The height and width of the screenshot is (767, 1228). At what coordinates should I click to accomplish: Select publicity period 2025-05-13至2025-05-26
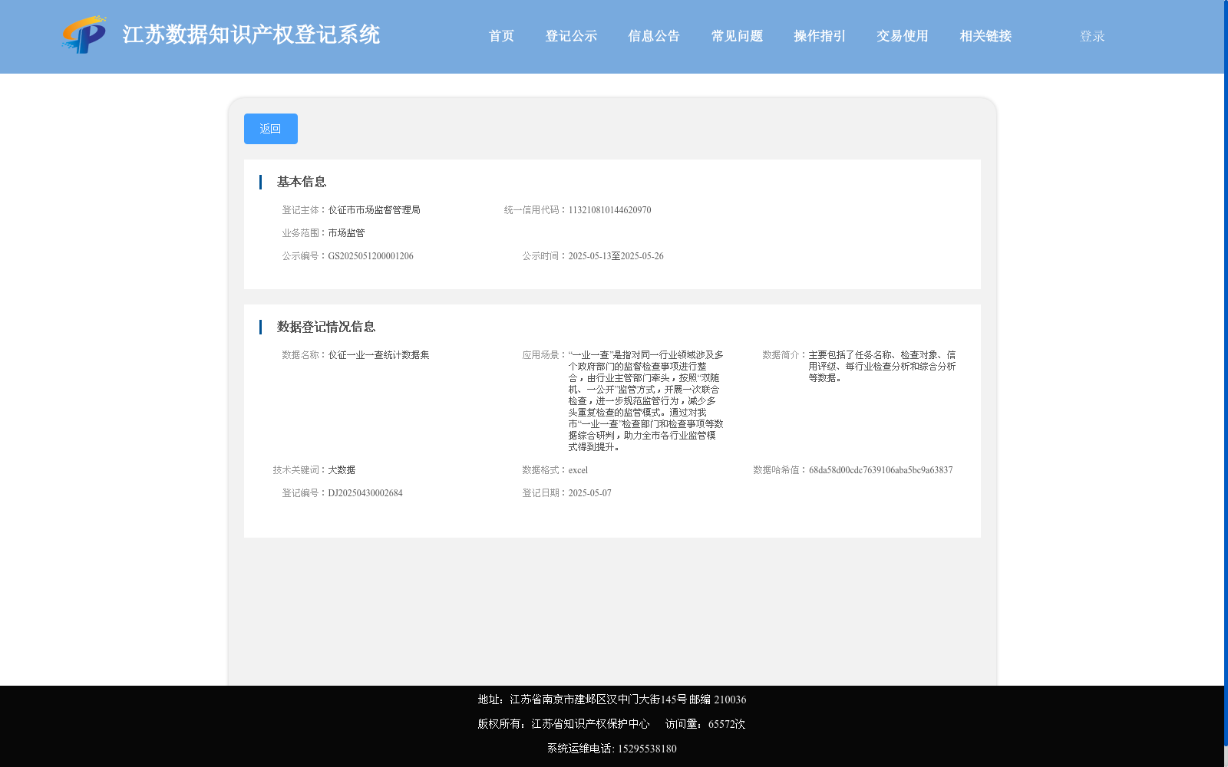coord(616,256)
